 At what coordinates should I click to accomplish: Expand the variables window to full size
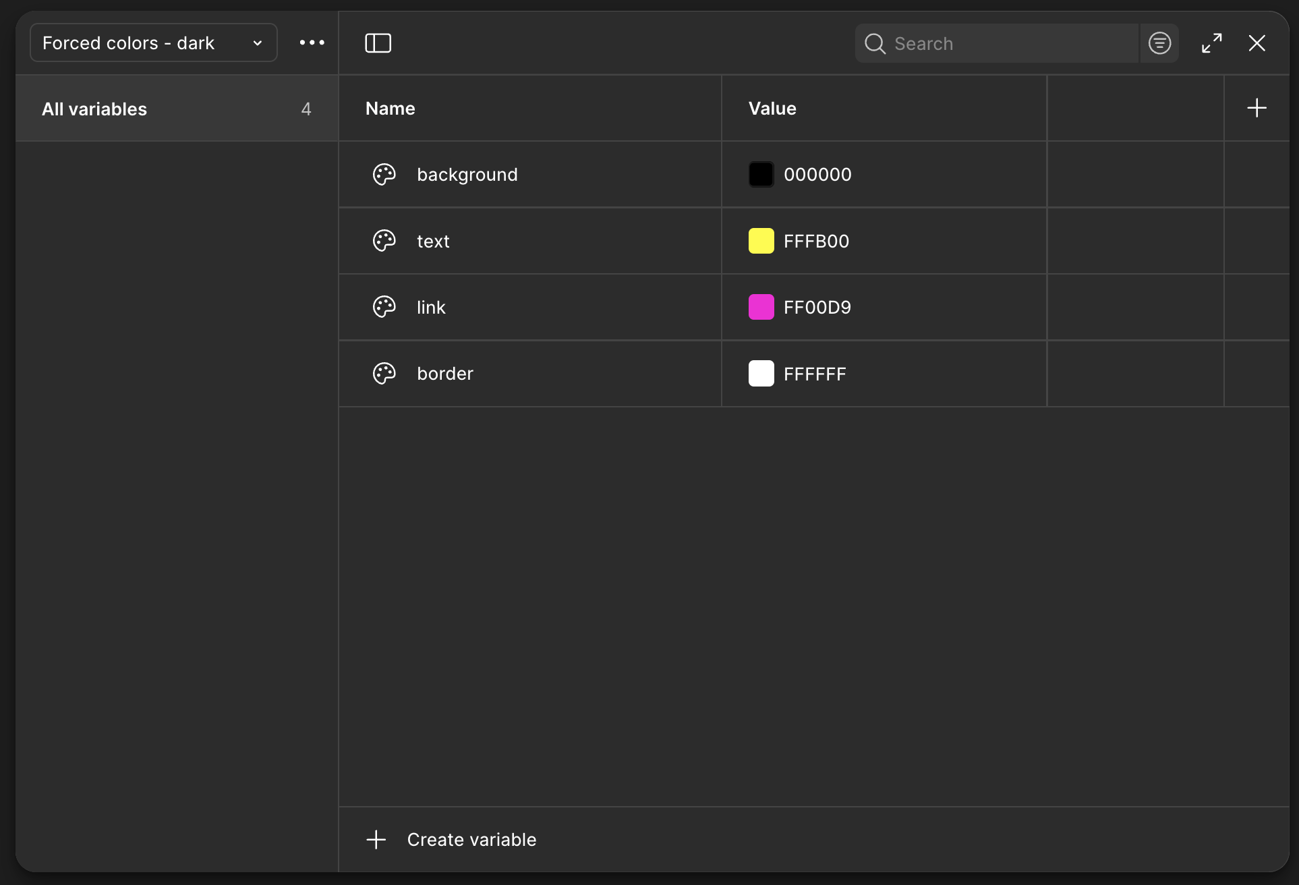pyautogui.click(x=1211, y=43)
